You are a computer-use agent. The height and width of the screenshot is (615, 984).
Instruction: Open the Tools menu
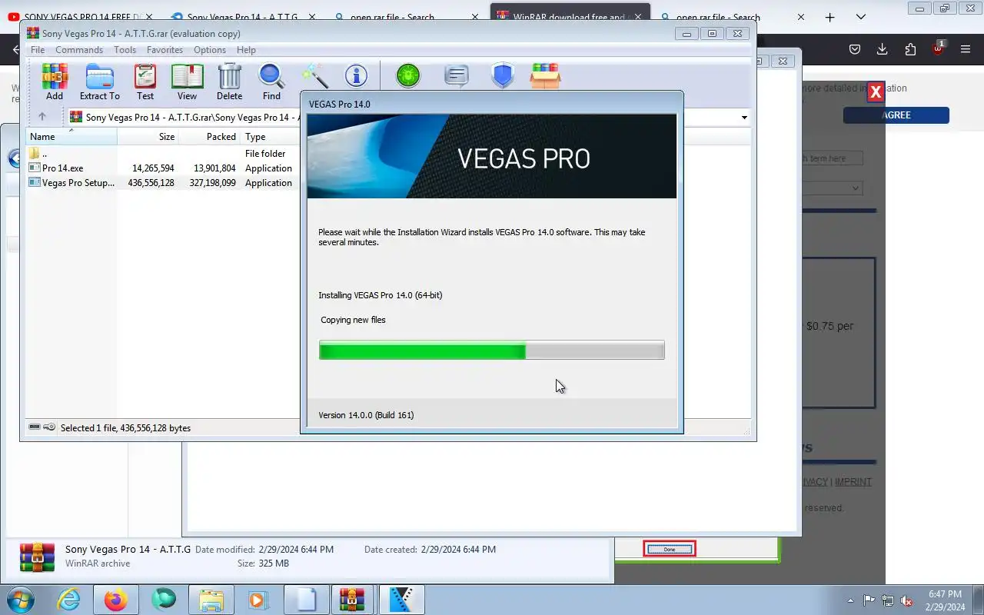click(125, 50)
